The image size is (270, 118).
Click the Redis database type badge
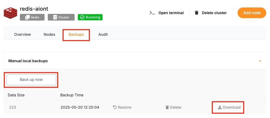coord(32,17)
